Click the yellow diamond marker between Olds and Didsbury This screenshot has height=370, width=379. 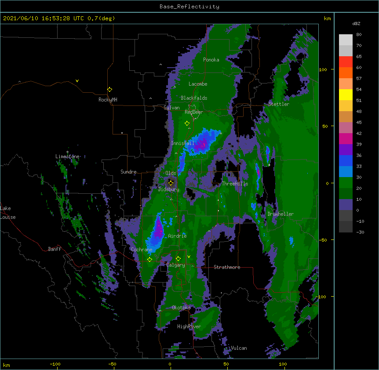coord(171,183)
